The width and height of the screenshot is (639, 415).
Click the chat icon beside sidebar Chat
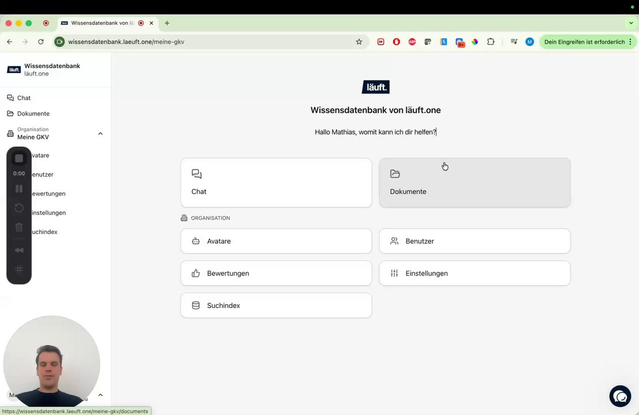pos(10,97)
